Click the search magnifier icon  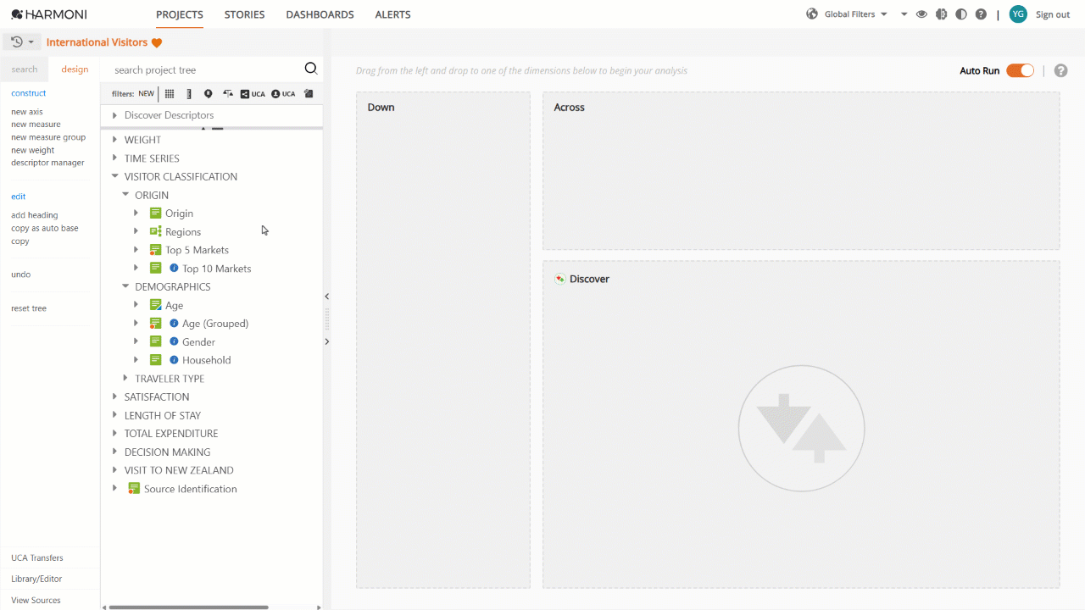311,69
